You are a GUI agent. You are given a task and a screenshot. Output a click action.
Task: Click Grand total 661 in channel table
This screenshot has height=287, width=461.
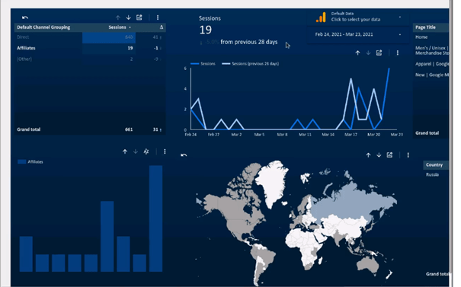tap(129, 129)
